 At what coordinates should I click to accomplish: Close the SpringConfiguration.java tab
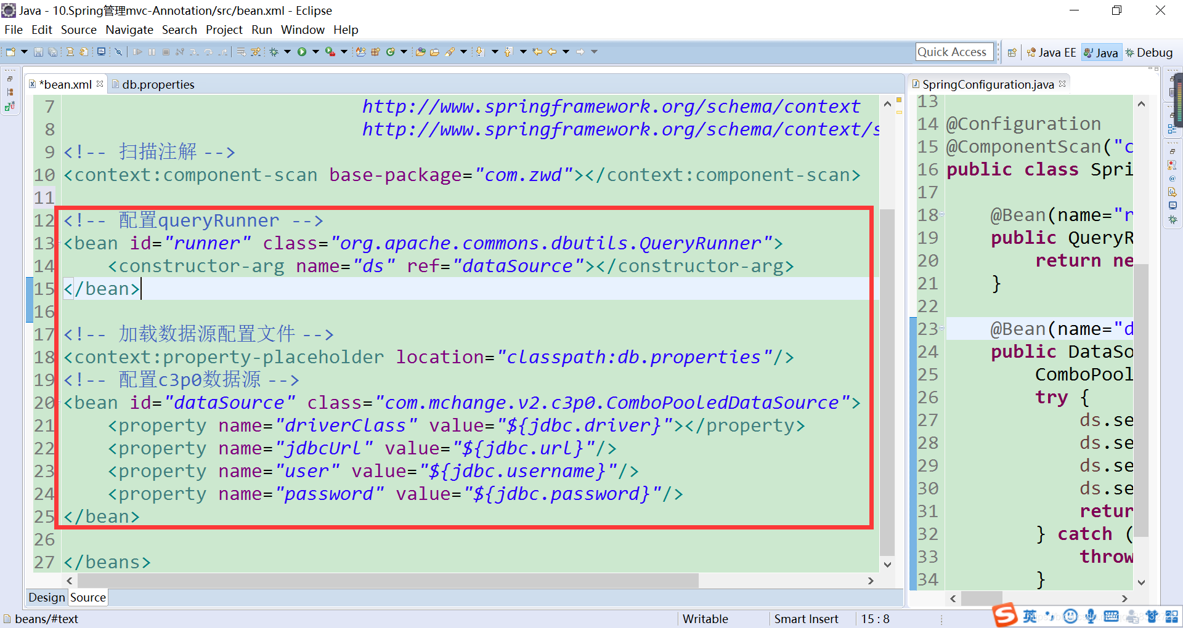point(1062,84)
